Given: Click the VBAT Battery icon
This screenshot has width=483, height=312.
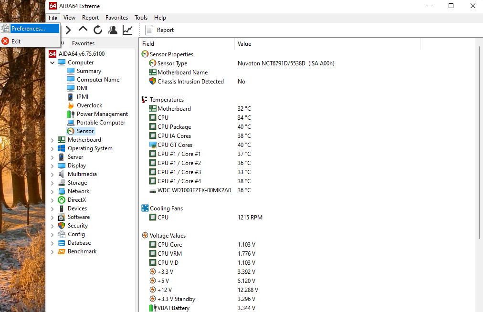Looking at the screenshot, I should 153,308.
